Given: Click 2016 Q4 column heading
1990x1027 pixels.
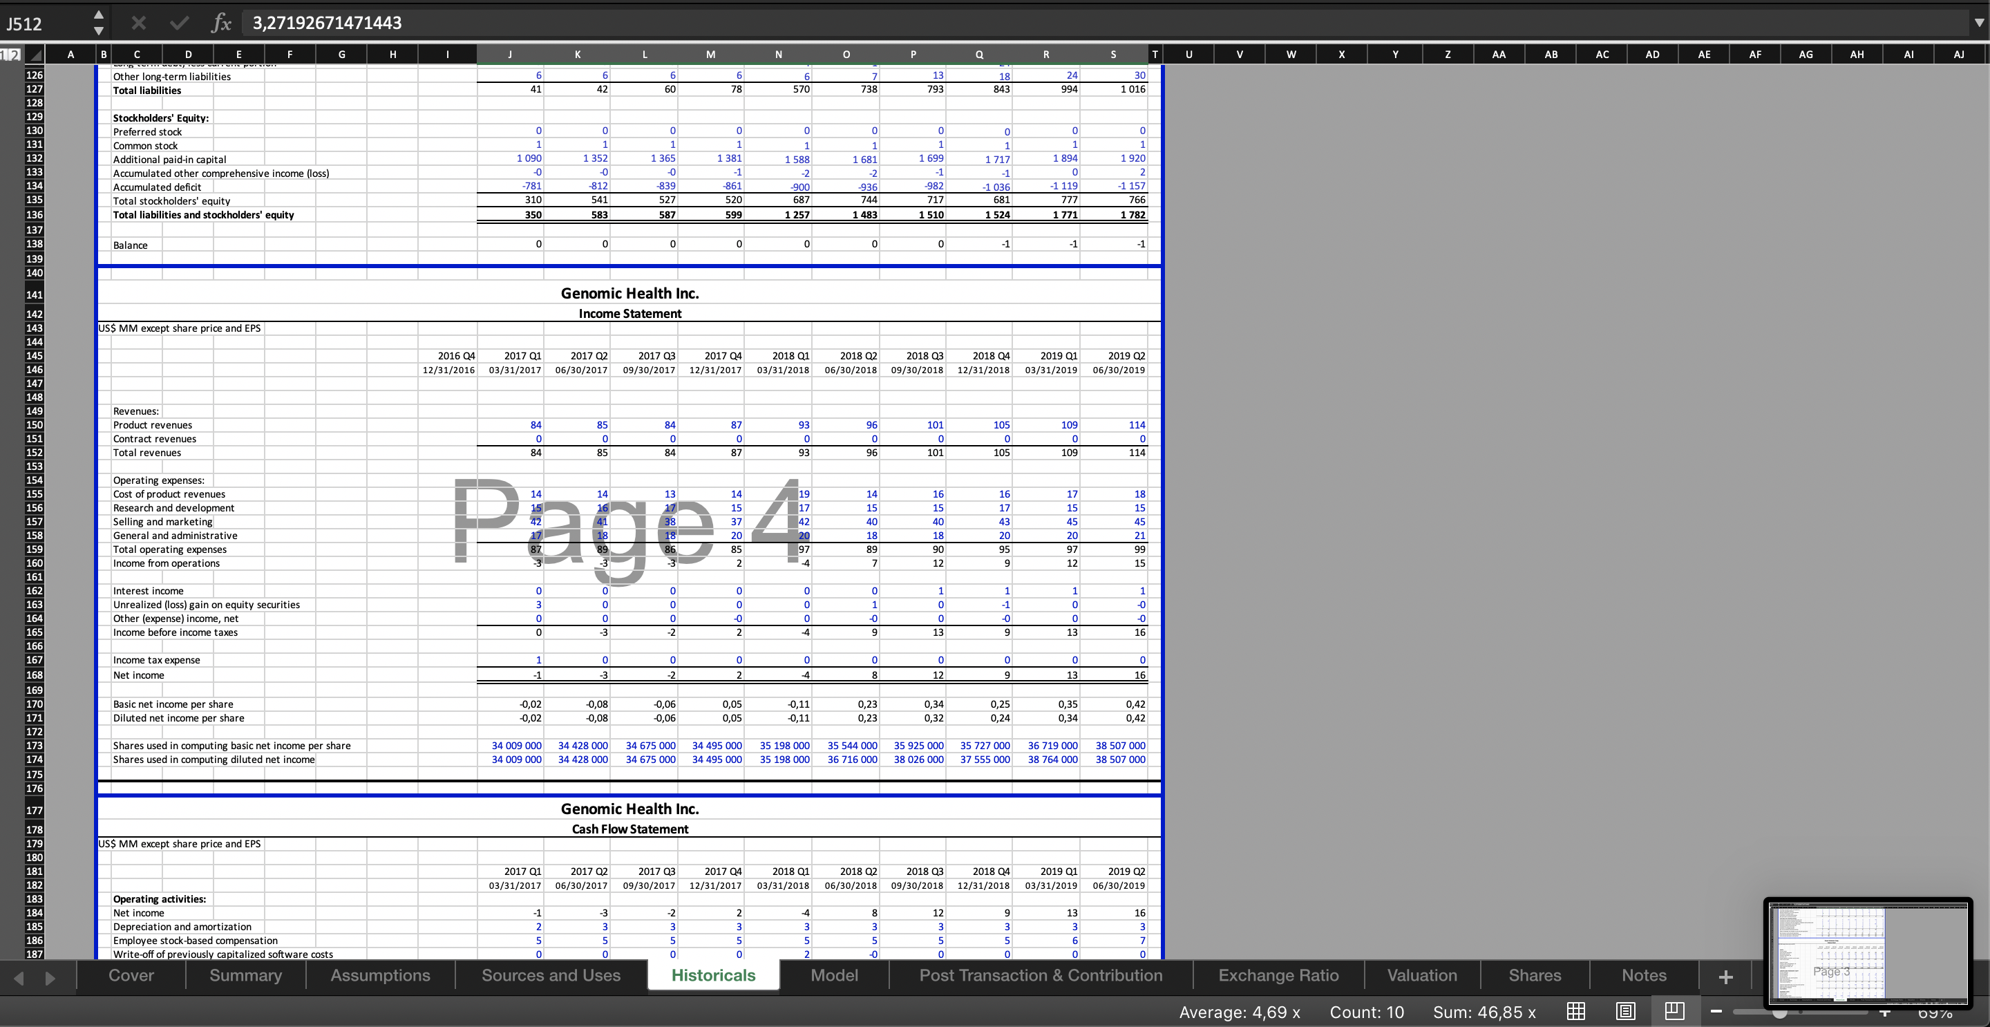Looking at the screenshot, I should click(457, 355).
